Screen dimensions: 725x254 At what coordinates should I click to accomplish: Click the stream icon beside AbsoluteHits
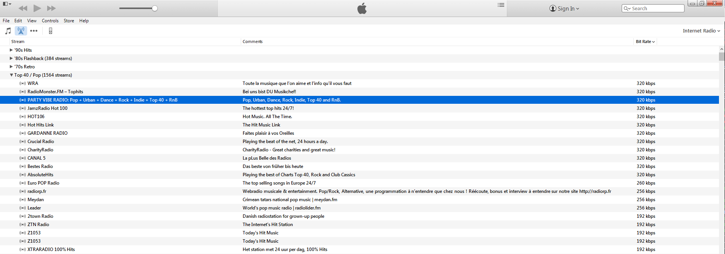coord(23,175)
